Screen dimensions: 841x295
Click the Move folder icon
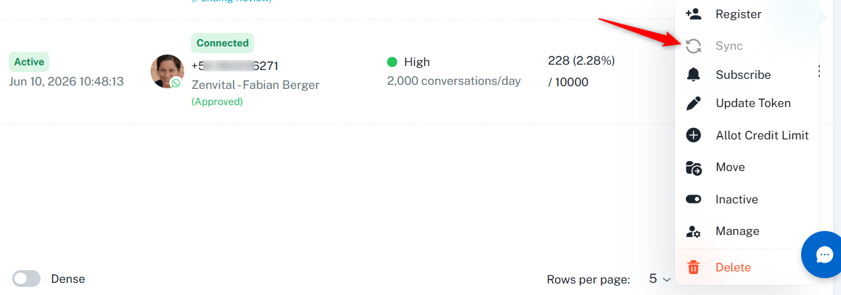click(693, 168)
